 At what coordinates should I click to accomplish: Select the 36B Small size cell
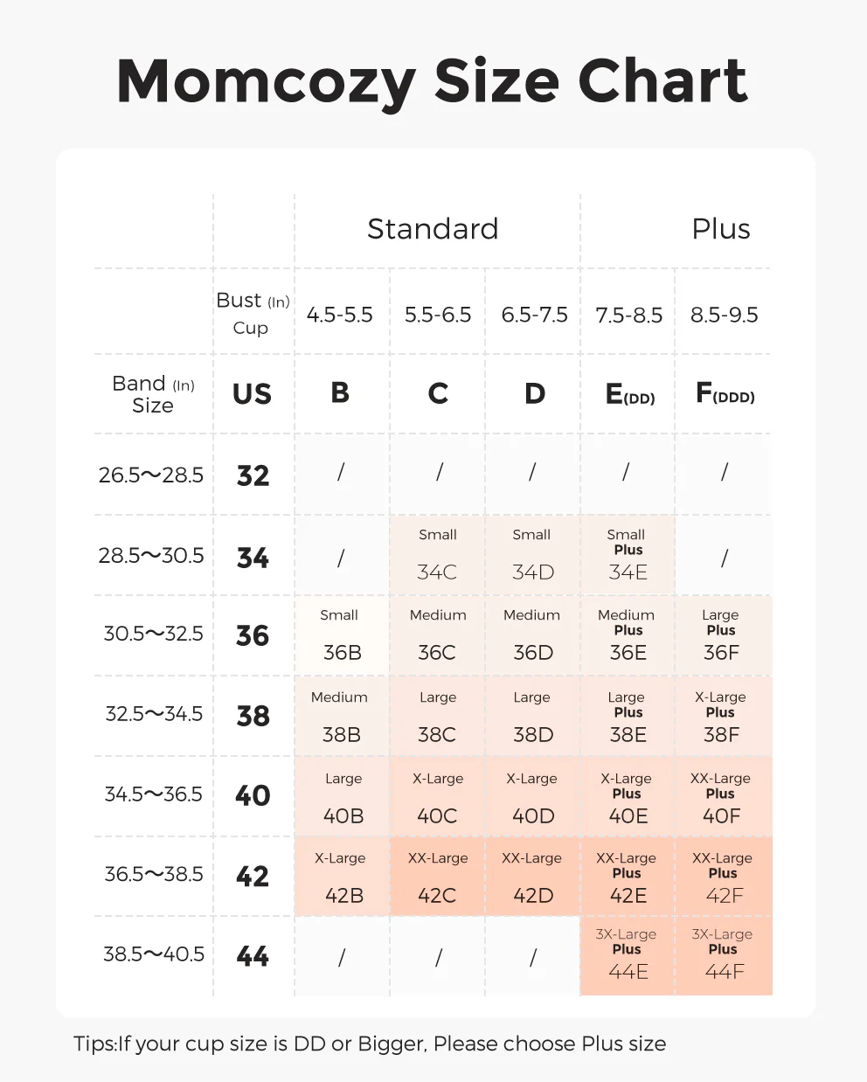(x=342, y=635)
